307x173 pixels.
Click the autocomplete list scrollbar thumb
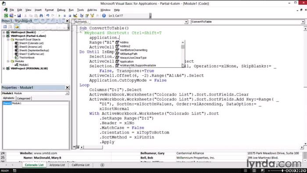point(183,47)
